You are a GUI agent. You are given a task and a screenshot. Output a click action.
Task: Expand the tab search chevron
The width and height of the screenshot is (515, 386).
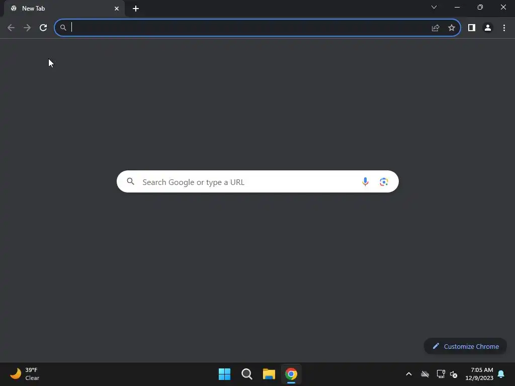434,7
